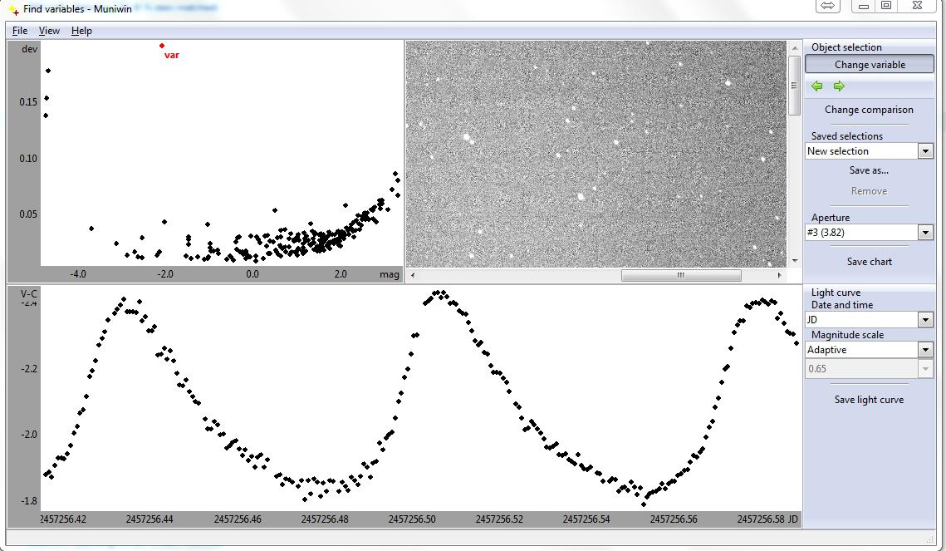Click the star field chart image
The width and height of the screenshot is (946, 551).
[596, 154]
